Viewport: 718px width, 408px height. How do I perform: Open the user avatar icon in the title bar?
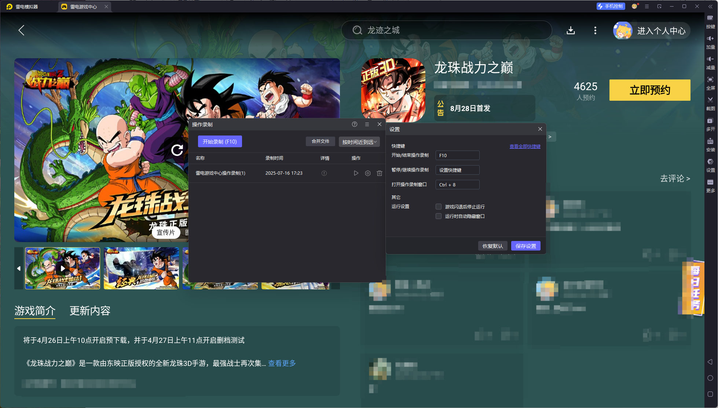tap(634, 6)
